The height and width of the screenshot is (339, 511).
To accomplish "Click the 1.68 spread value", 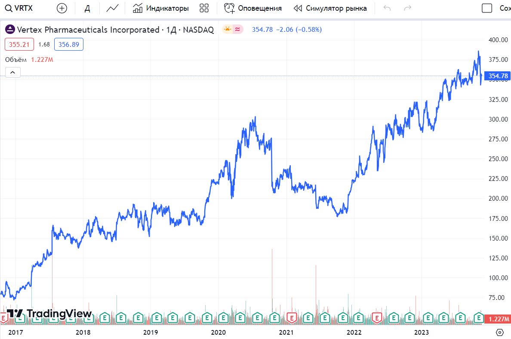I will [x=44, y=44].
